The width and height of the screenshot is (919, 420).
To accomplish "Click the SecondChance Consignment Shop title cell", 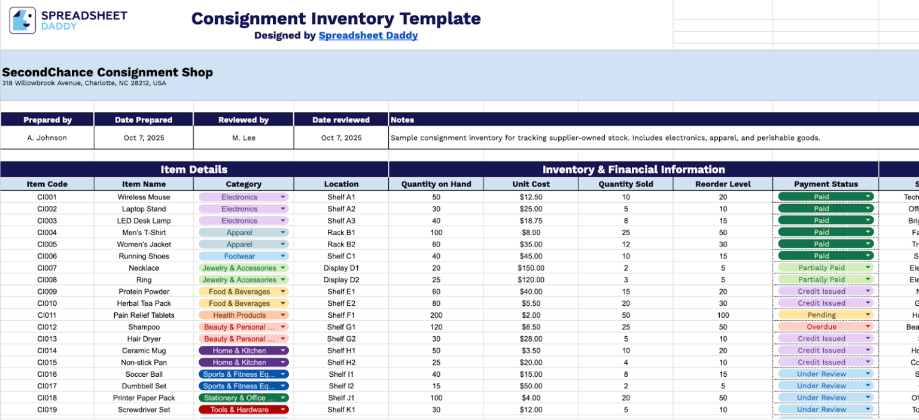I will [x=108, y=72].
